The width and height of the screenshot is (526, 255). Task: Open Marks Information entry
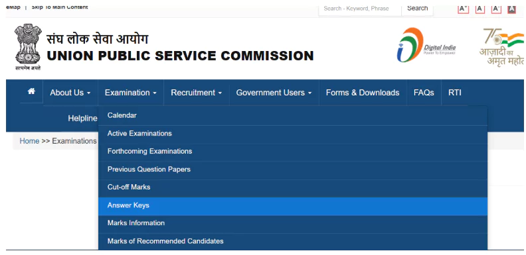292,224
